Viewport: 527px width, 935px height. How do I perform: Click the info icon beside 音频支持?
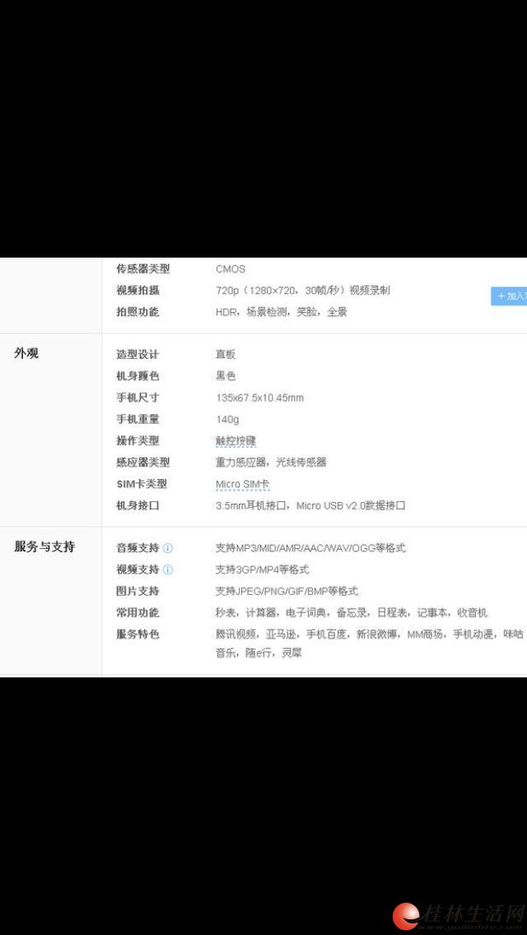point(168,548)
